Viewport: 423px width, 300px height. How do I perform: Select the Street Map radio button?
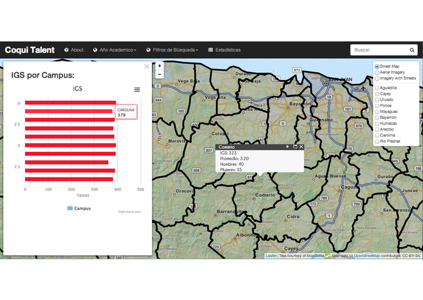click(377, 66)
